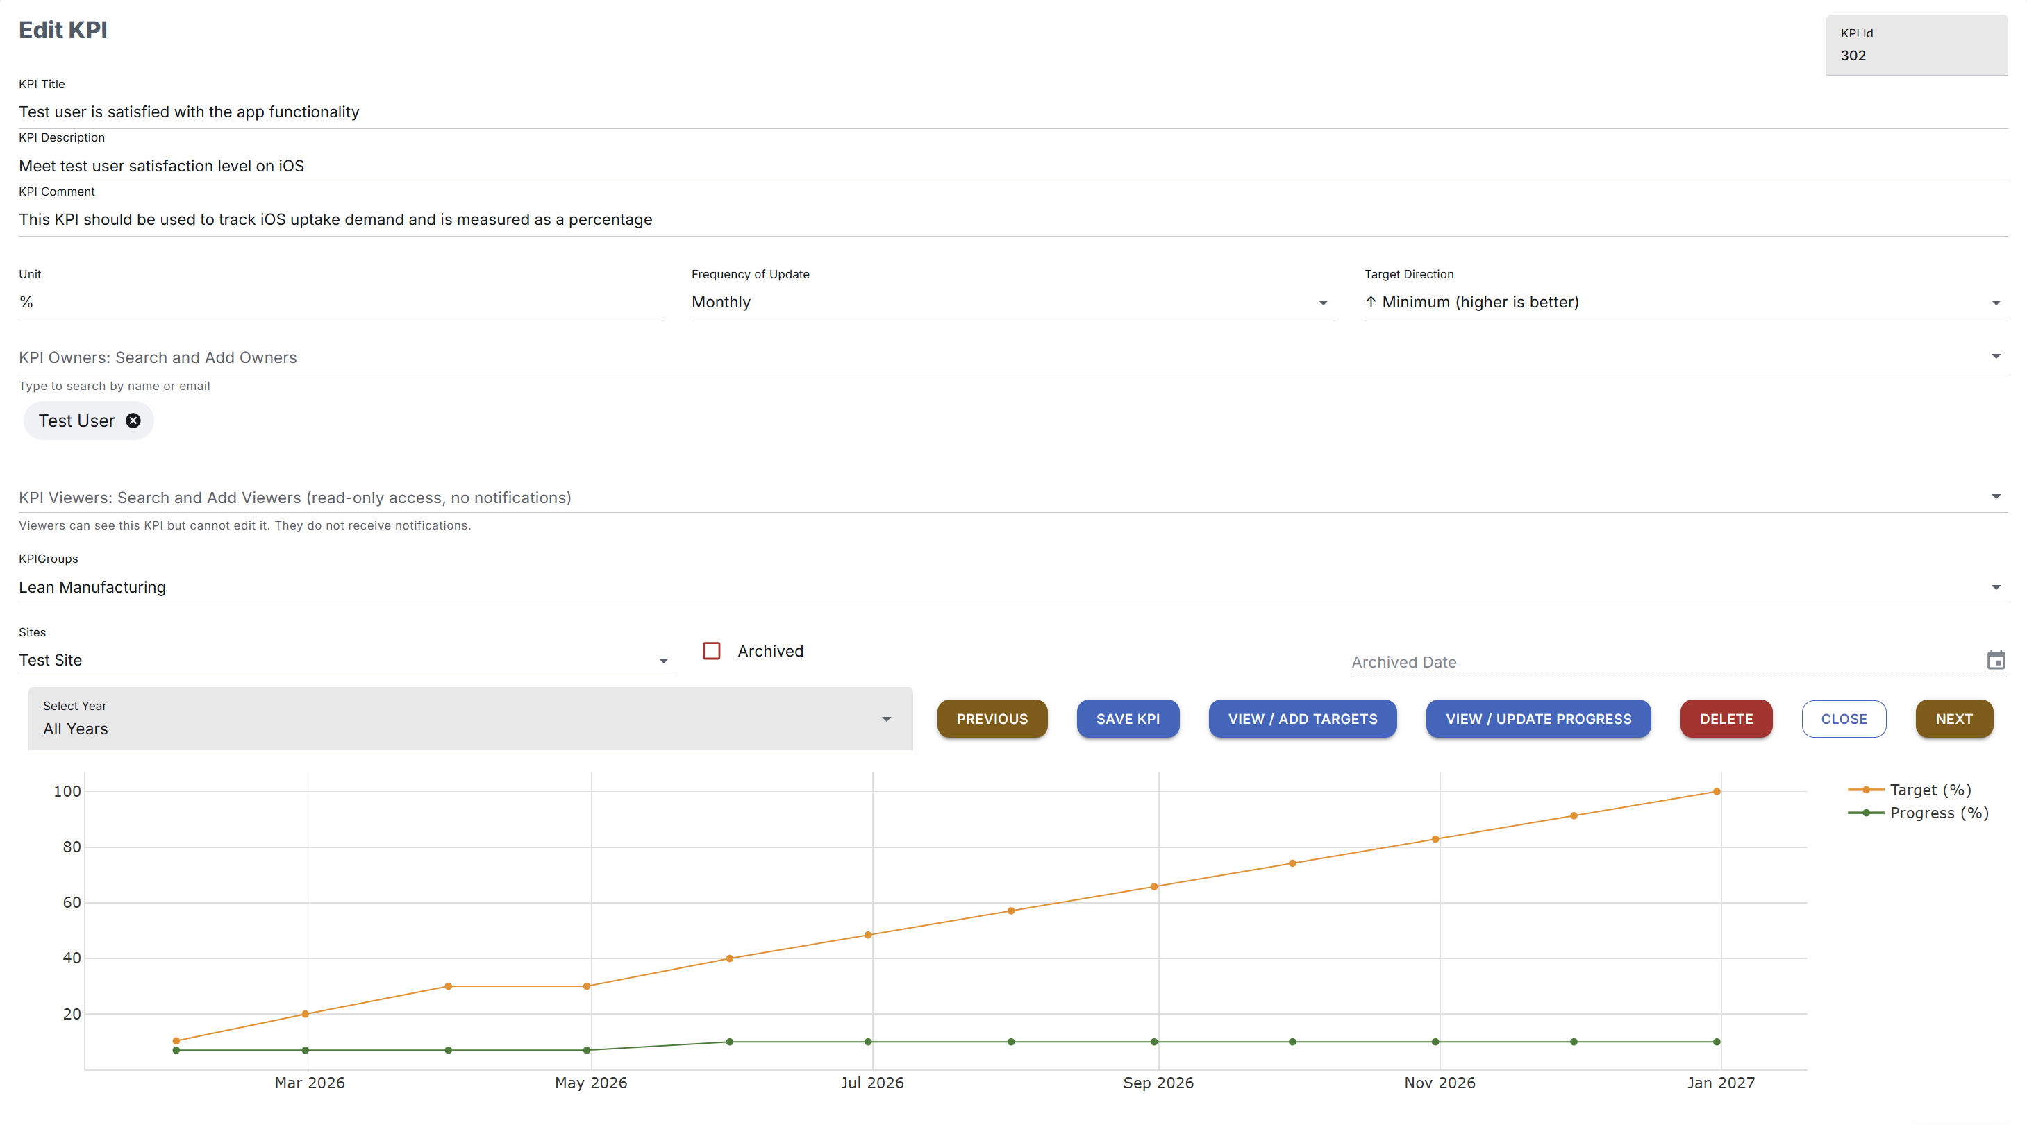
Task: Open Select Year dropdown
Action: 469,718
